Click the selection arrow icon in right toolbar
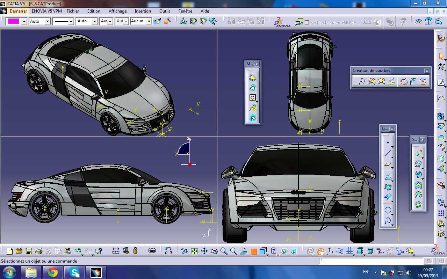447x279 pixels. coord(441,56)
